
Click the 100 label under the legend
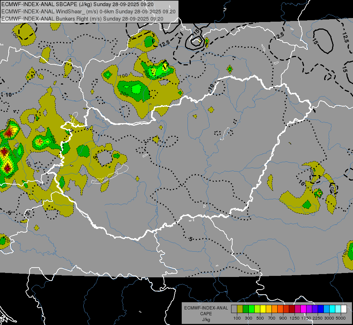(237, 318)
